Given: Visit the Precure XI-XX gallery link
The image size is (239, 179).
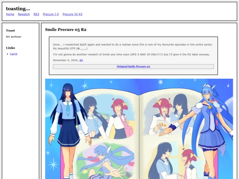Looking at the screenshot, I should click(73, 14).
